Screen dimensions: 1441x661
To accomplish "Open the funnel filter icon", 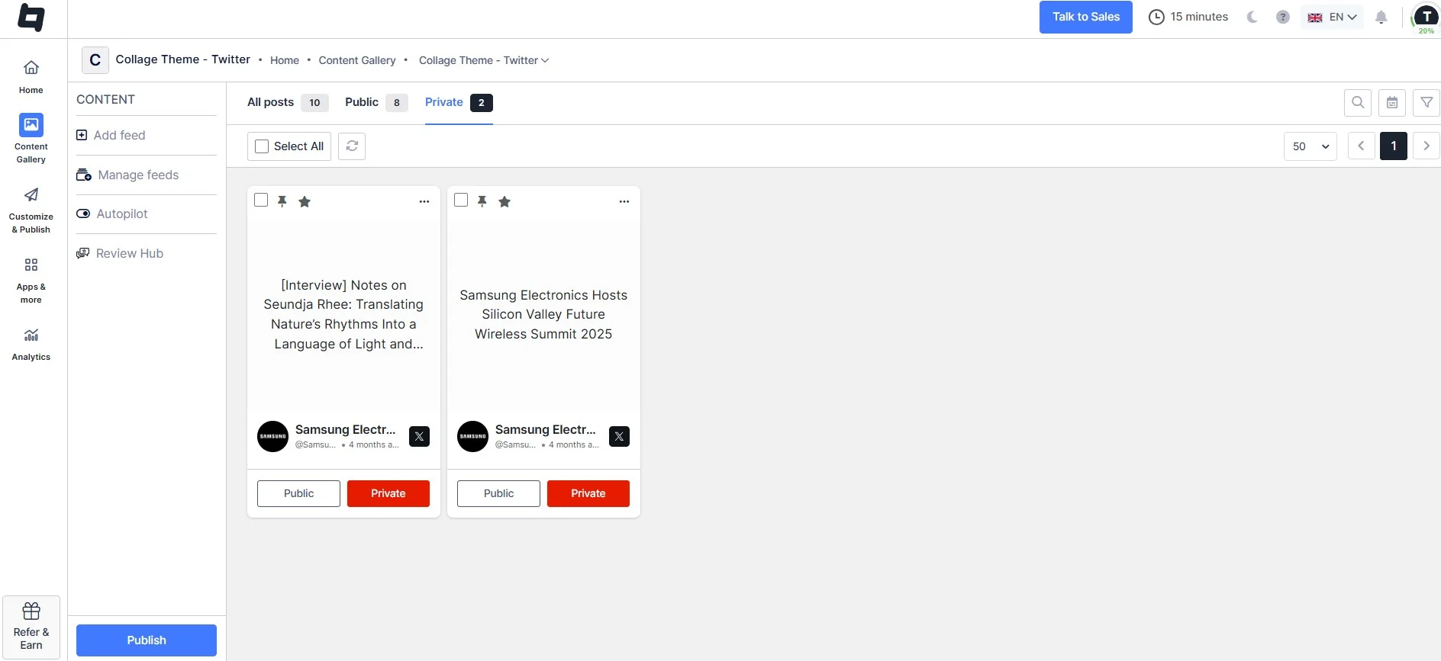I will click(x=1426, y=103).
